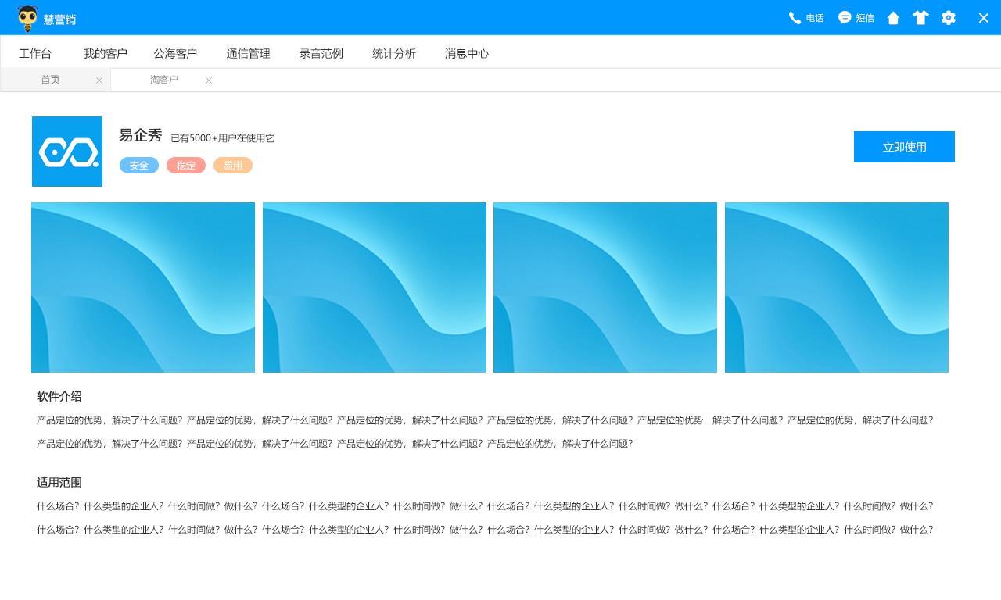Click the 稳定 tag

point(186,166)
